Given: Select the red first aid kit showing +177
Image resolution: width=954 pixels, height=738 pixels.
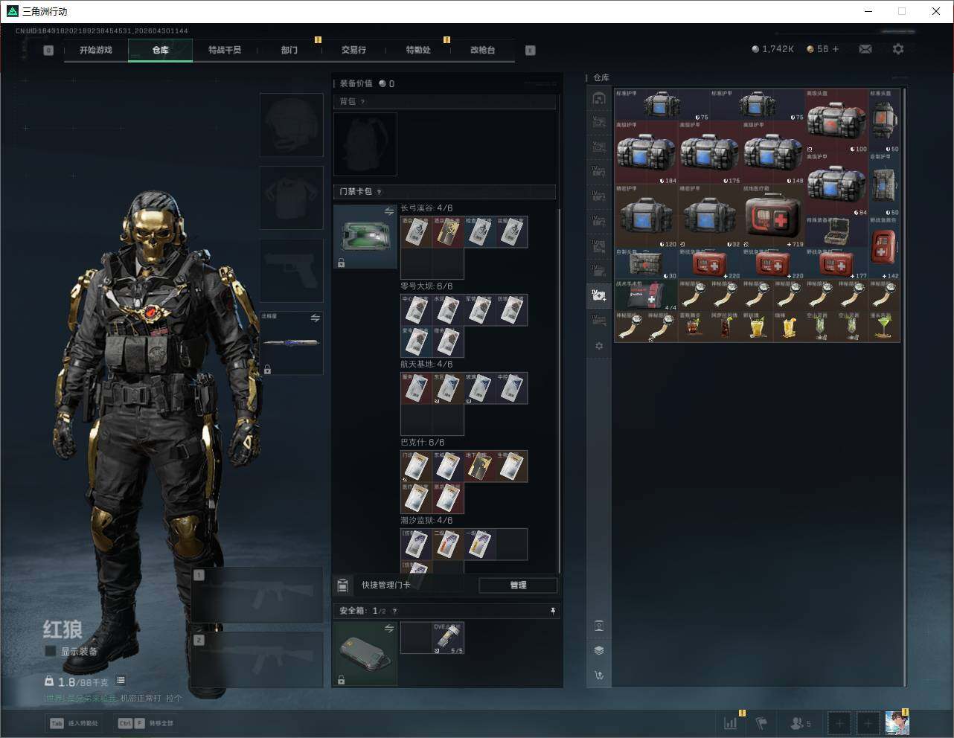Looking at the screenshot, I should [x=837, y=263].
